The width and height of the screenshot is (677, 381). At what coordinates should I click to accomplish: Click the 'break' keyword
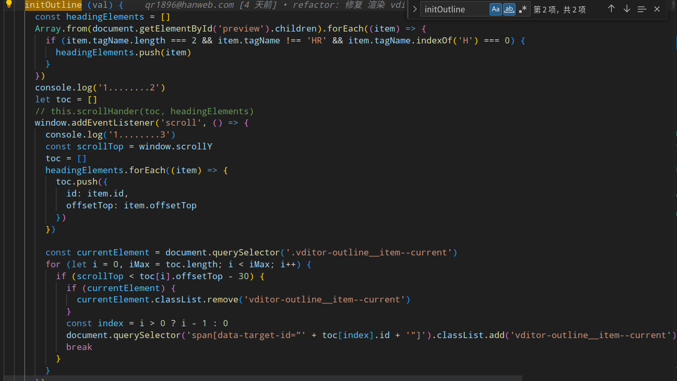click(x=79, y=347)
